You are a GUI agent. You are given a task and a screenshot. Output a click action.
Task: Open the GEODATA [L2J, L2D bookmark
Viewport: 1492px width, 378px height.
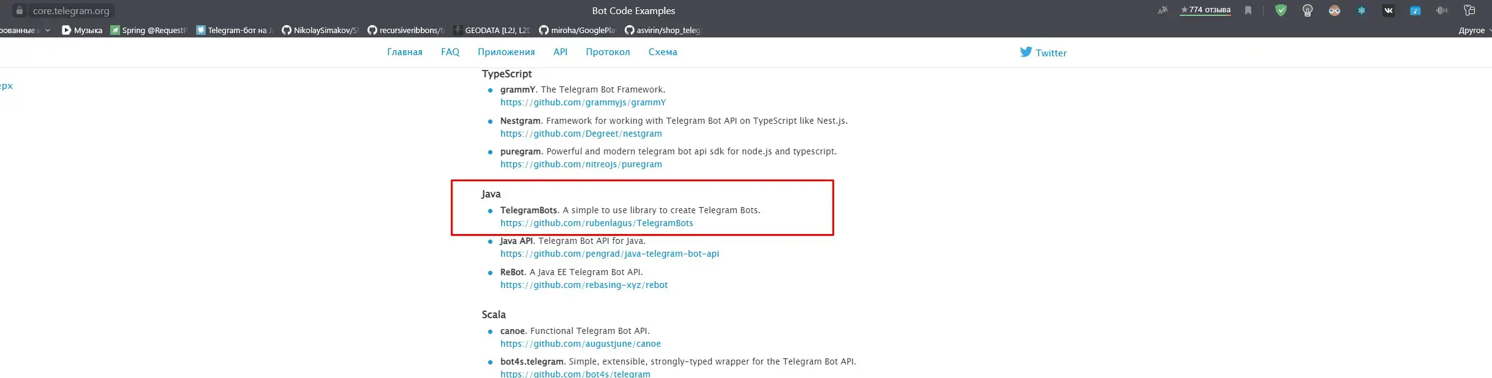492,30
